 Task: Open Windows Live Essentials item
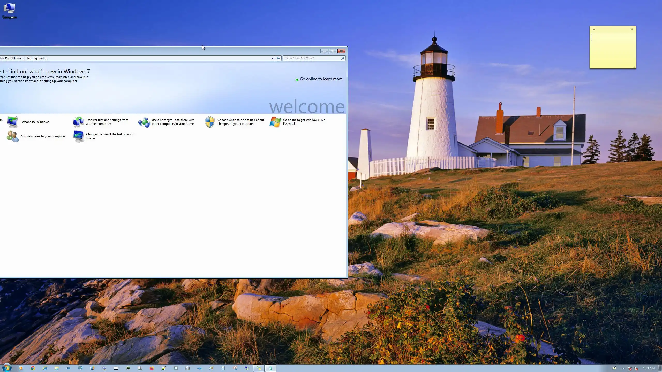point(304,122)
